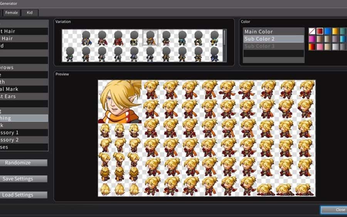Select the teal clothing variation in top row
The width and height of the screenshot is (347, 217).
[182, 38]
